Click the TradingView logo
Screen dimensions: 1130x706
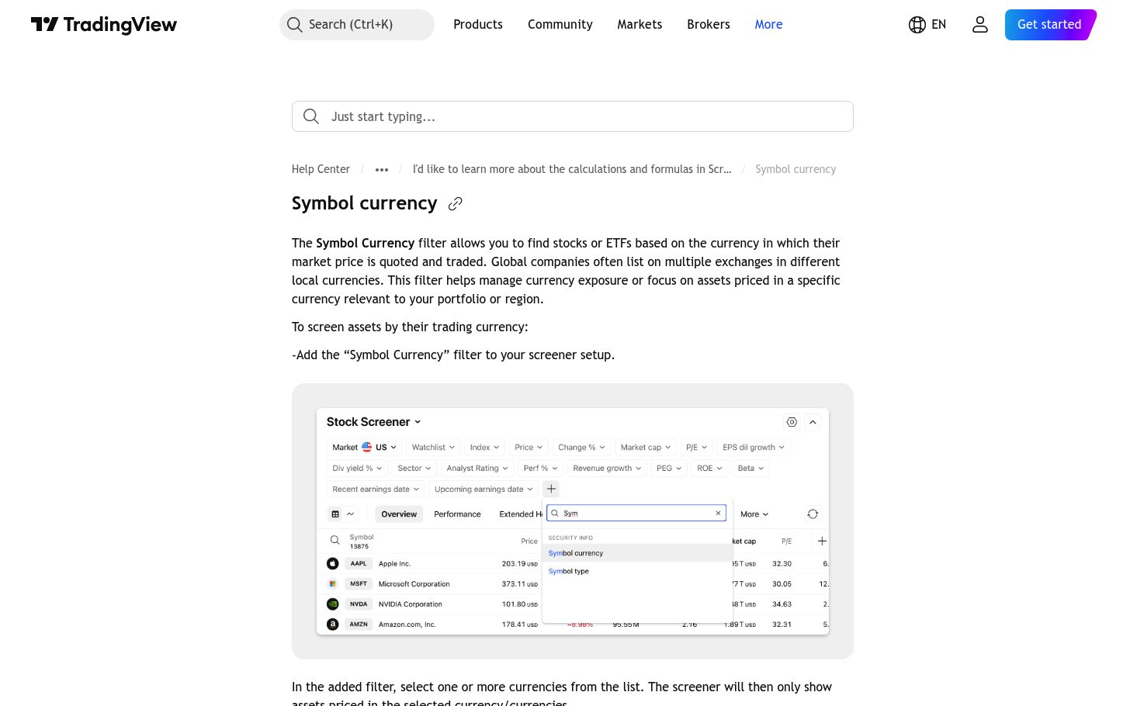104,25
